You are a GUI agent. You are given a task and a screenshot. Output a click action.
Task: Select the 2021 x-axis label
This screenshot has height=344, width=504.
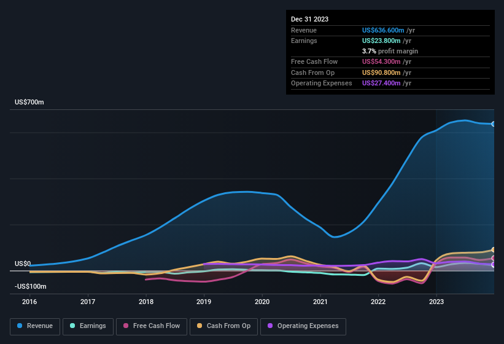pos(320,302)
